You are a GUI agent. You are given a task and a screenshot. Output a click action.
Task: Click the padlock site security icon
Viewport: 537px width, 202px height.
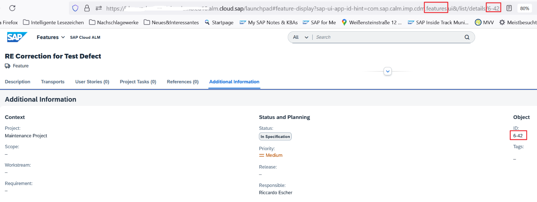[87, 8]
